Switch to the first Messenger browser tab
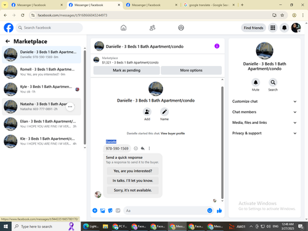Screen dimensions: 308x231 (38, 5)
